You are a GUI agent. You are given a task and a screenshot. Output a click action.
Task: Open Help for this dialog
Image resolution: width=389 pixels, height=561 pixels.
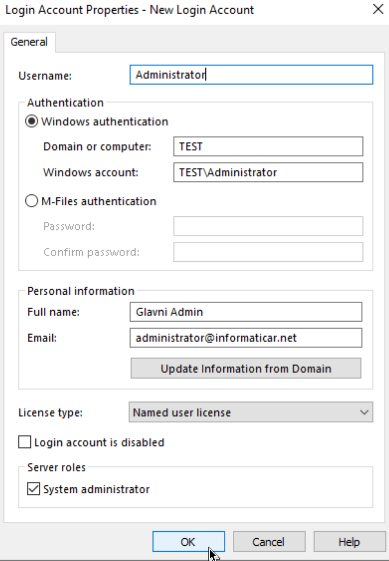(x=350, y=542)
